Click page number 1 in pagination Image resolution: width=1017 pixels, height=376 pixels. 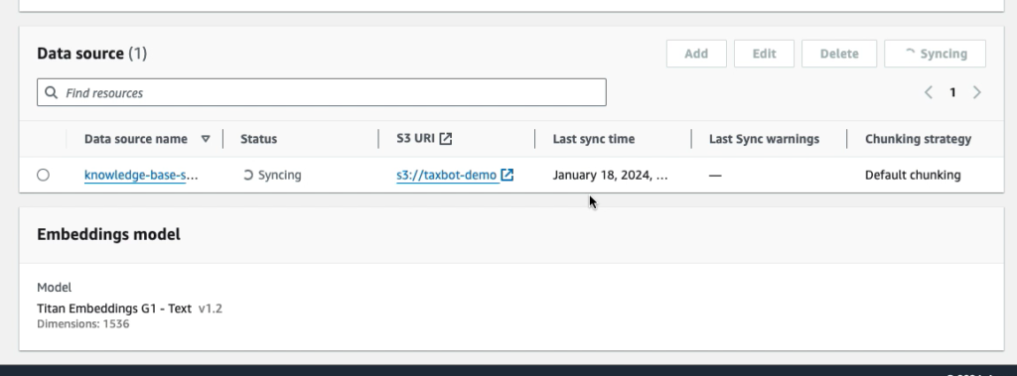[952, 92]
